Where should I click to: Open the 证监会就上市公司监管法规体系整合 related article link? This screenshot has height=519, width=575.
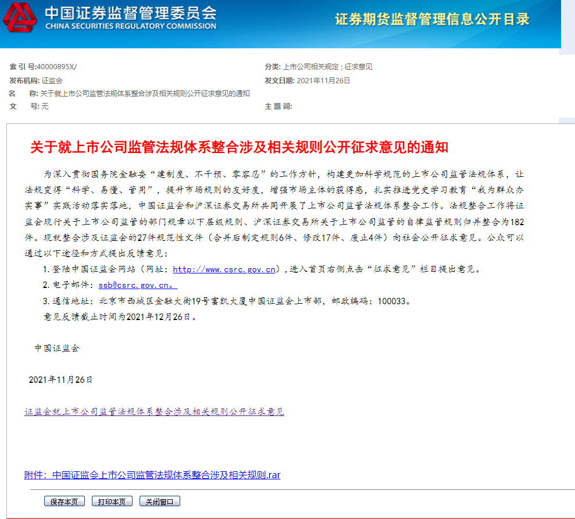point(154,412)
